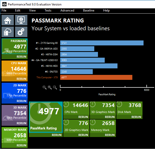This screenshot has height=149, width=155.
Task: Select the 2D MARK 776 sidebar tile
Action: 15,91
